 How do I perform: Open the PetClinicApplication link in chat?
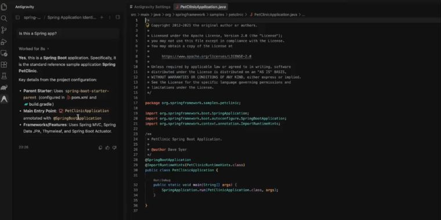click(x=84, y=111)
